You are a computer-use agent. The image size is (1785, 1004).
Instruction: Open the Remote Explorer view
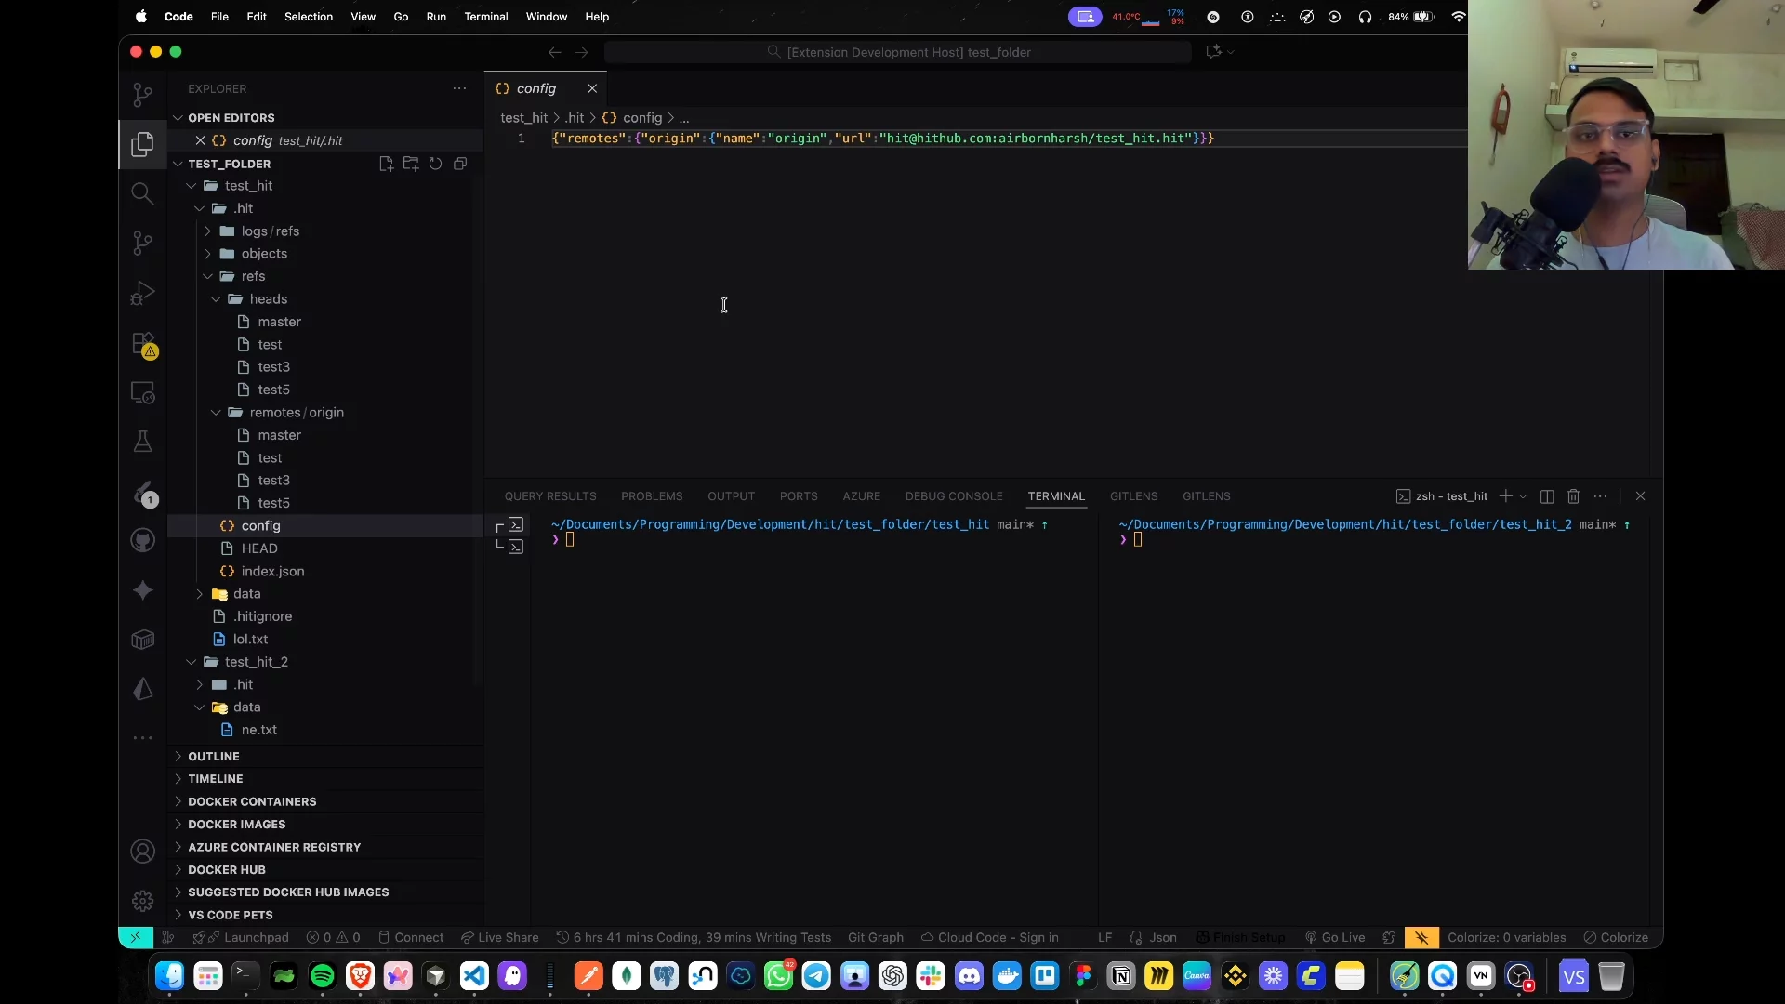pyautogui.click(x=142, y=392)
